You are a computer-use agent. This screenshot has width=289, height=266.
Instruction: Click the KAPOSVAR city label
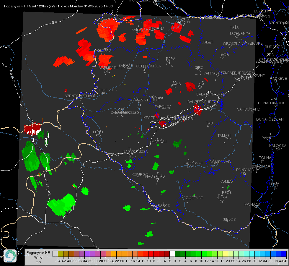[193, 163]
